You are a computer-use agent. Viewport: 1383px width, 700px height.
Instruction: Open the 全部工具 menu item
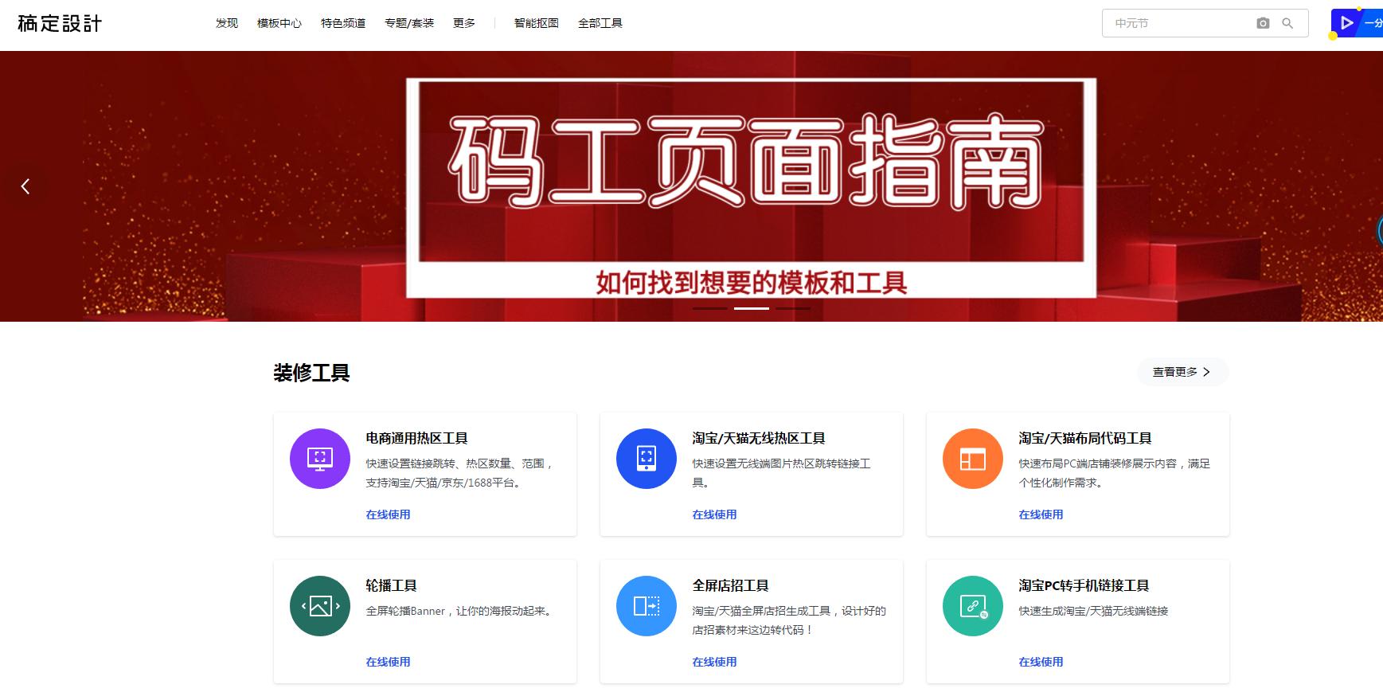(x=600, y=23)
